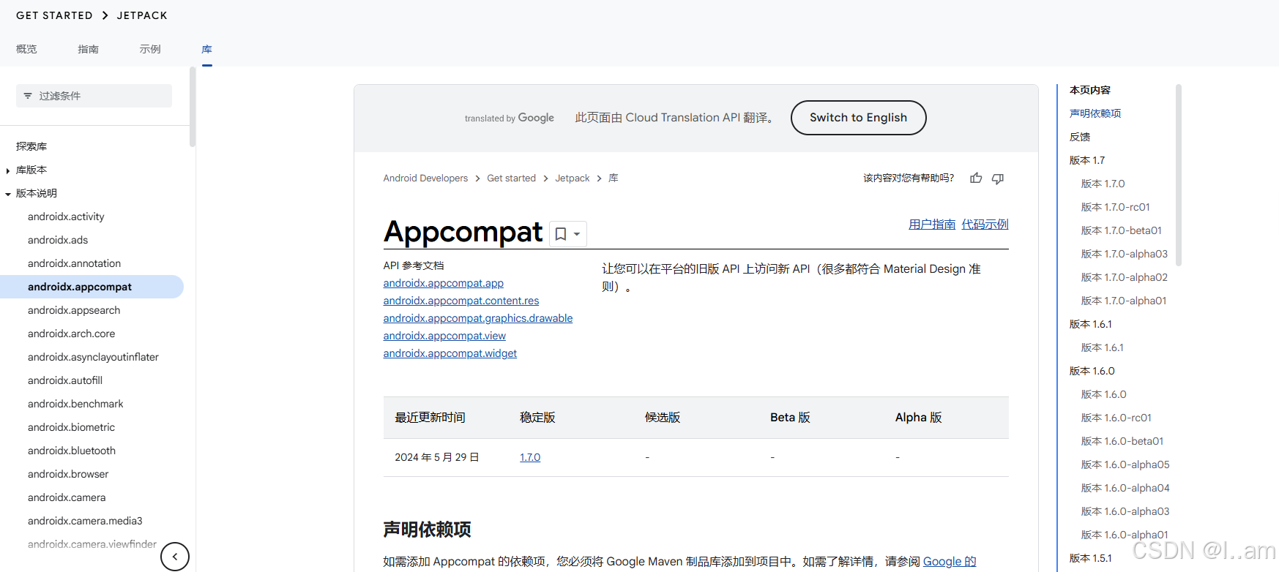Click Jetpack breadcrumb link in content
1279x572 pixels.
click(572, 178)
